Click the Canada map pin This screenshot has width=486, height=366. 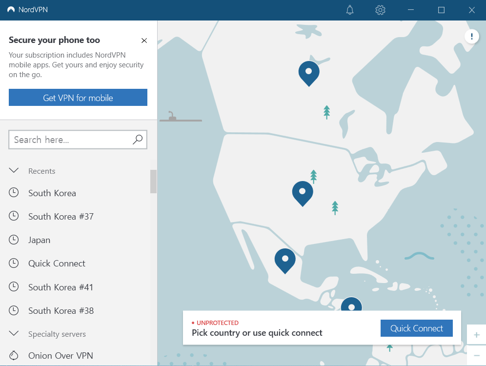tap(309, 74)
